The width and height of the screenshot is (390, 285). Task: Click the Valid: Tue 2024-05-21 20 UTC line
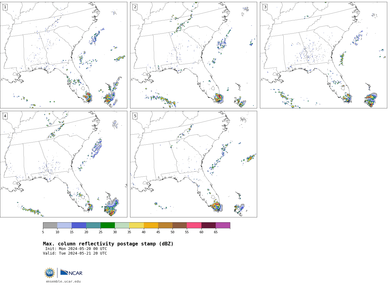click(x=75, y=253)
